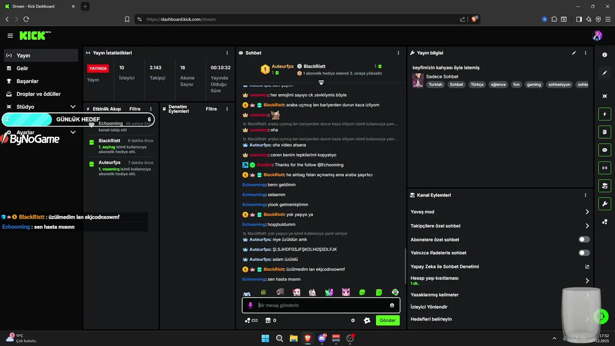Open Hesap yaşı kısıtlaması arrow
This screenshot has width=615, height=346.
[587, 281]
